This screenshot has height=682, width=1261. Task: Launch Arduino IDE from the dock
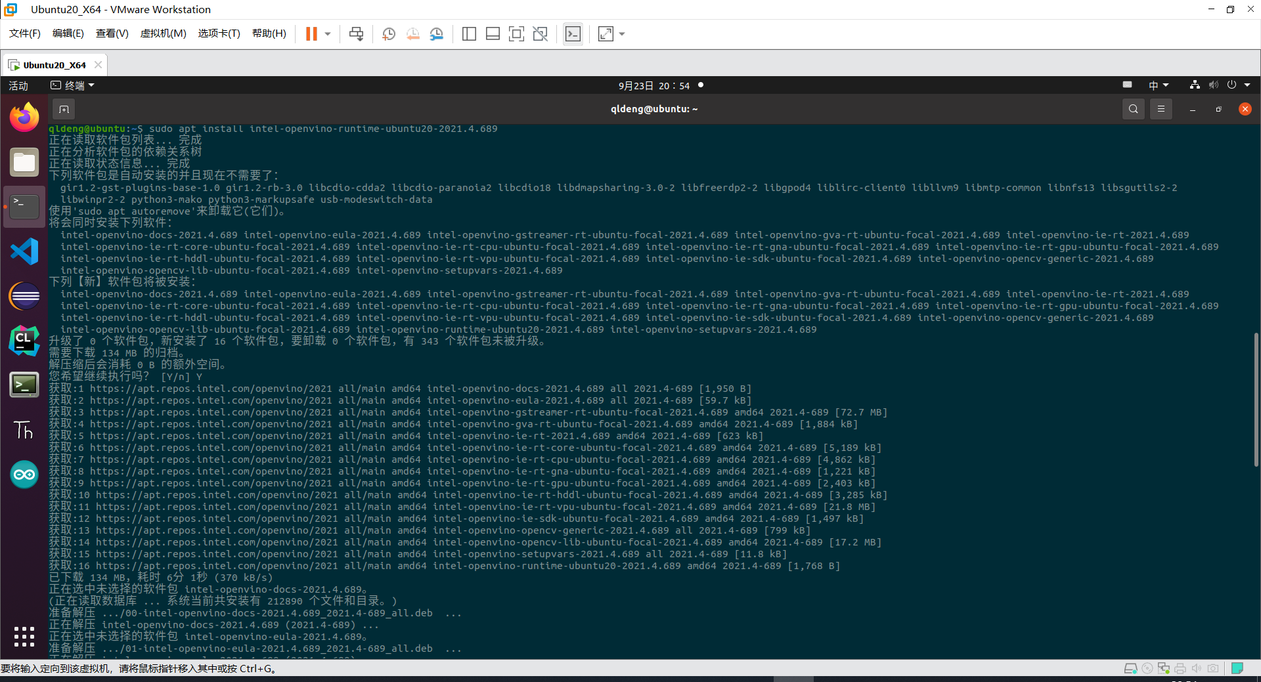[x=24, y=475]
